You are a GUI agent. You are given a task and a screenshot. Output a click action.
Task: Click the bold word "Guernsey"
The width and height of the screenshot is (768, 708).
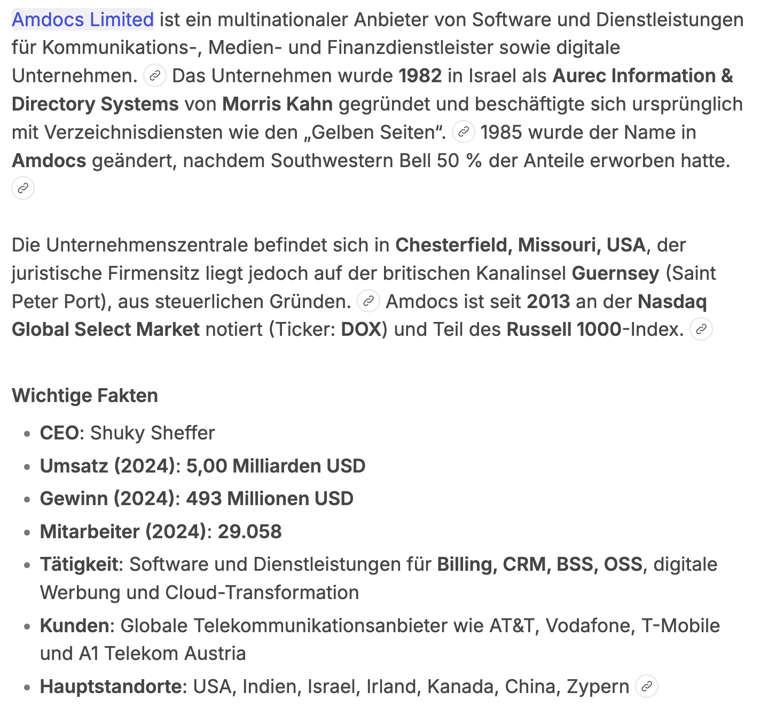pyautogui.click(x=615, y=273)
